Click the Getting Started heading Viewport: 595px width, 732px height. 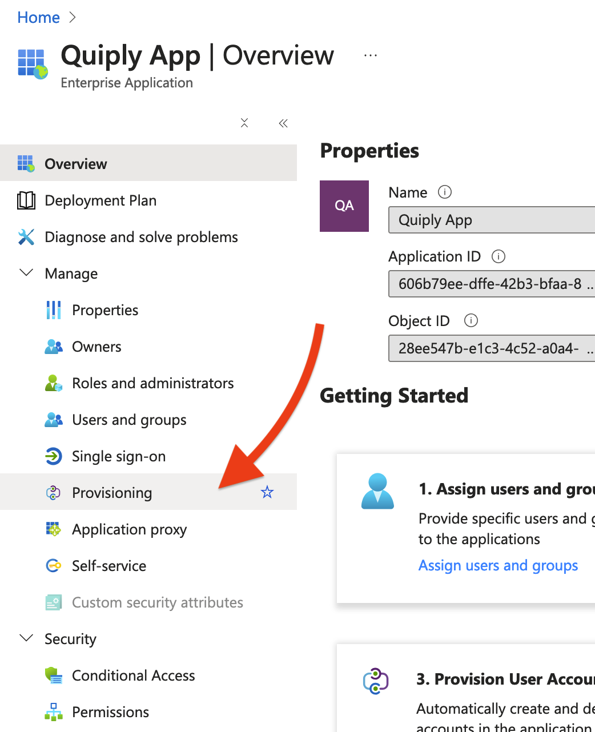pos(394,396)
